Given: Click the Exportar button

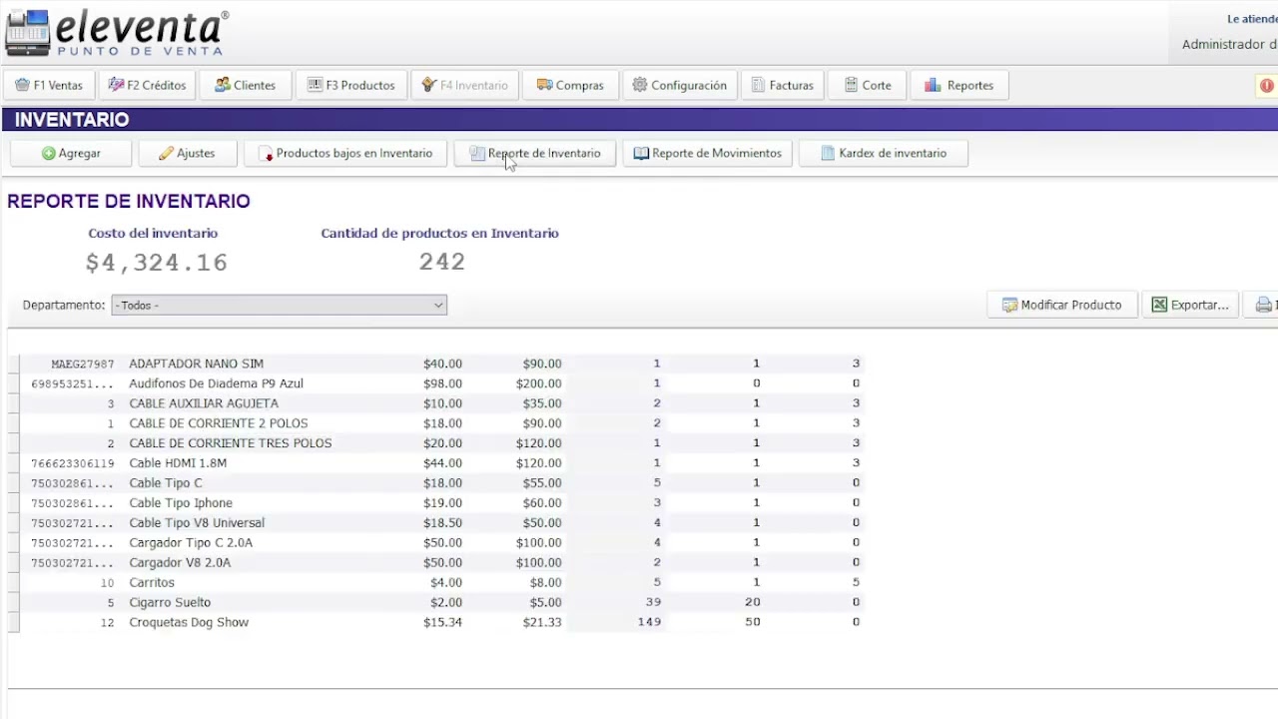Looking at the screenshot, I should (1190, 305).
